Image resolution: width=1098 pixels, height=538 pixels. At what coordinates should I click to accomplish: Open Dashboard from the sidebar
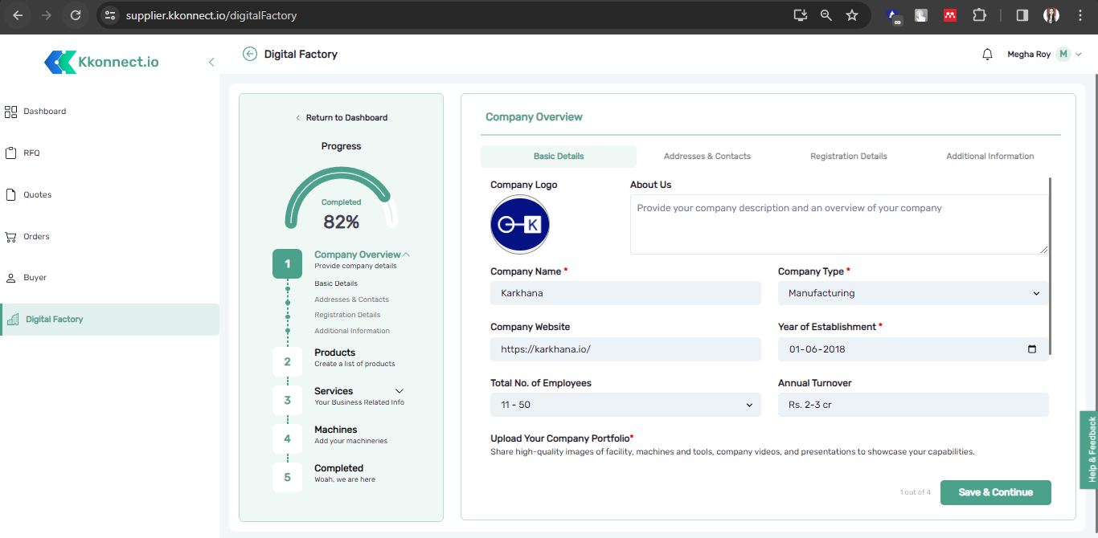(44, 112)
